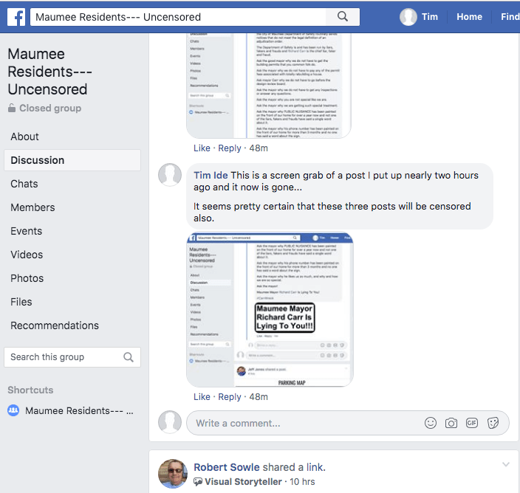Open the sticker picker icon
520x493 pixels.
(x=493, y=423)
